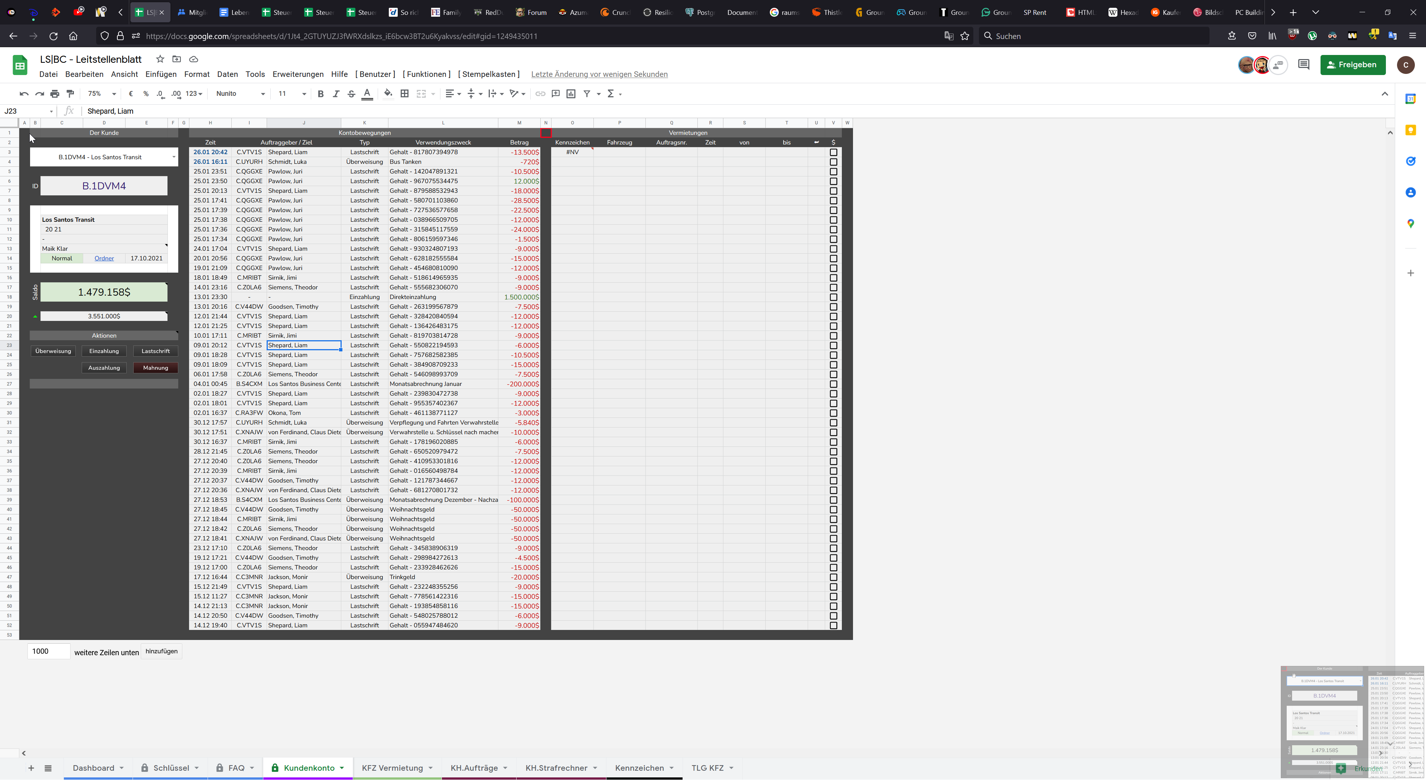Decrease decimal places
This screenshot has height=780, width=1426.
pyautogui.click(x=160, y=94)
